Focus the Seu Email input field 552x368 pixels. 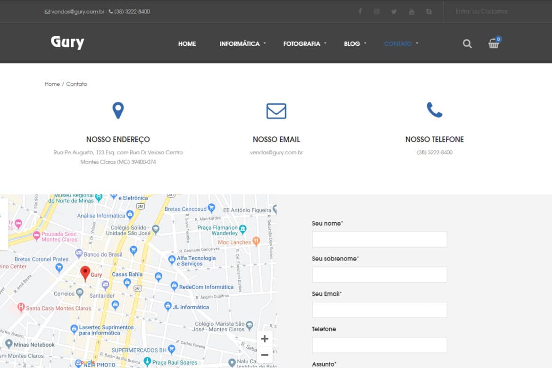coord(379,310)
